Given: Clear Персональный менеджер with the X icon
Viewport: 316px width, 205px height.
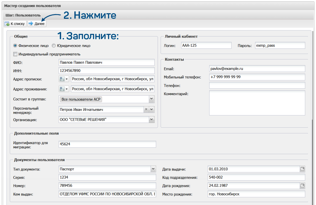Looking at the screenshot, I should [146, 110].
